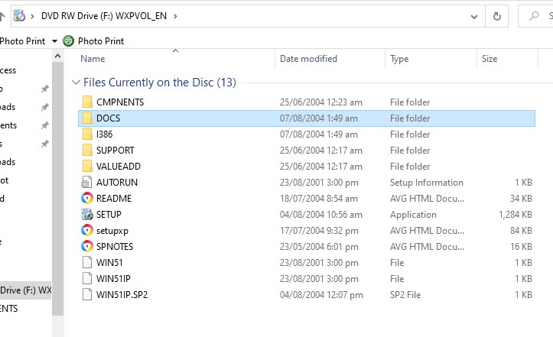Navigate up with the up arrow
The image size is (553, 337).
pyautogui.click(x=2, y=16)
